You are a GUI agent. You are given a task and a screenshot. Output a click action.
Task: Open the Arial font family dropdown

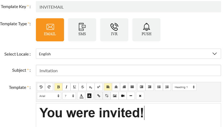[x=49, y=96]
